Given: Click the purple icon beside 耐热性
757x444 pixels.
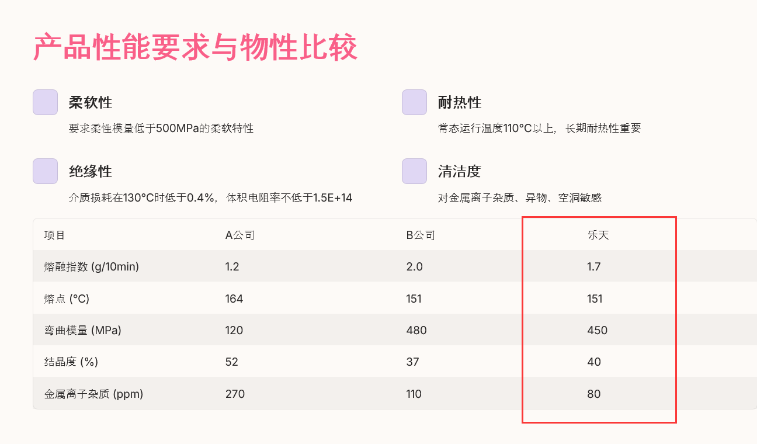Looking at the screenshot, I should 414,102.
